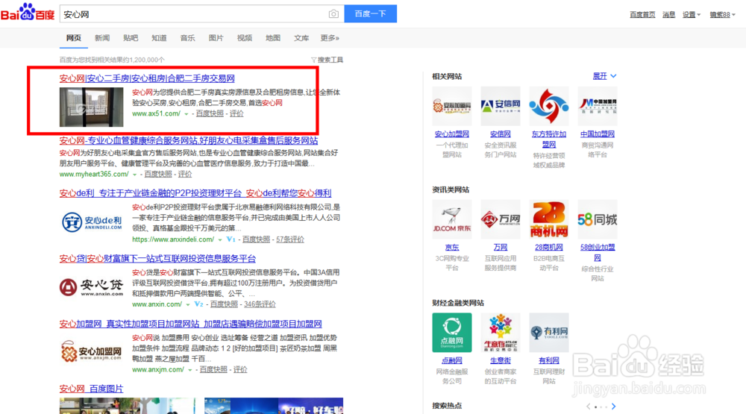Open camera image search in the search box

point(333,13)
